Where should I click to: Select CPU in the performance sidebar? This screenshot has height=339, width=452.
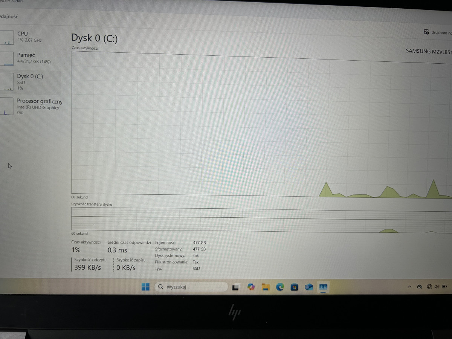[30, 37]
